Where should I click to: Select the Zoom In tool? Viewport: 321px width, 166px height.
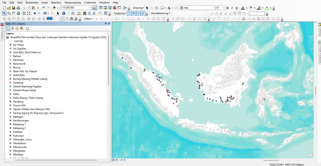pyautogui.click(x=4, y=13)
